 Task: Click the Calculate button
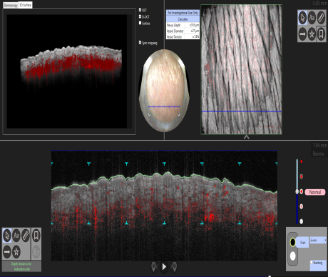(183, 19)
